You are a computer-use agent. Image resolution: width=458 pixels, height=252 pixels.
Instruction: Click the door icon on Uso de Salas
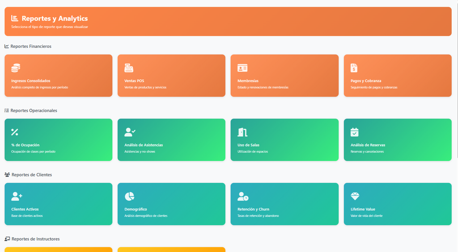click(x=242, y=132)
